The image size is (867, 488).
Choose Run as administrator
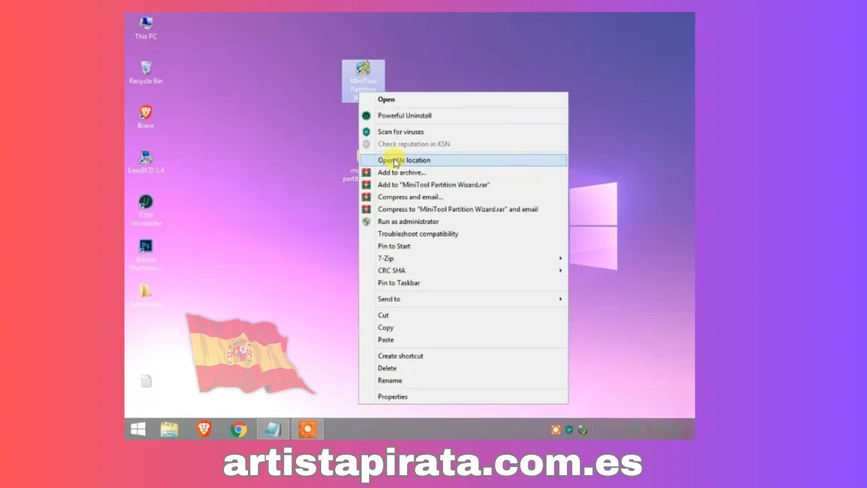click(x=463, y=222)
